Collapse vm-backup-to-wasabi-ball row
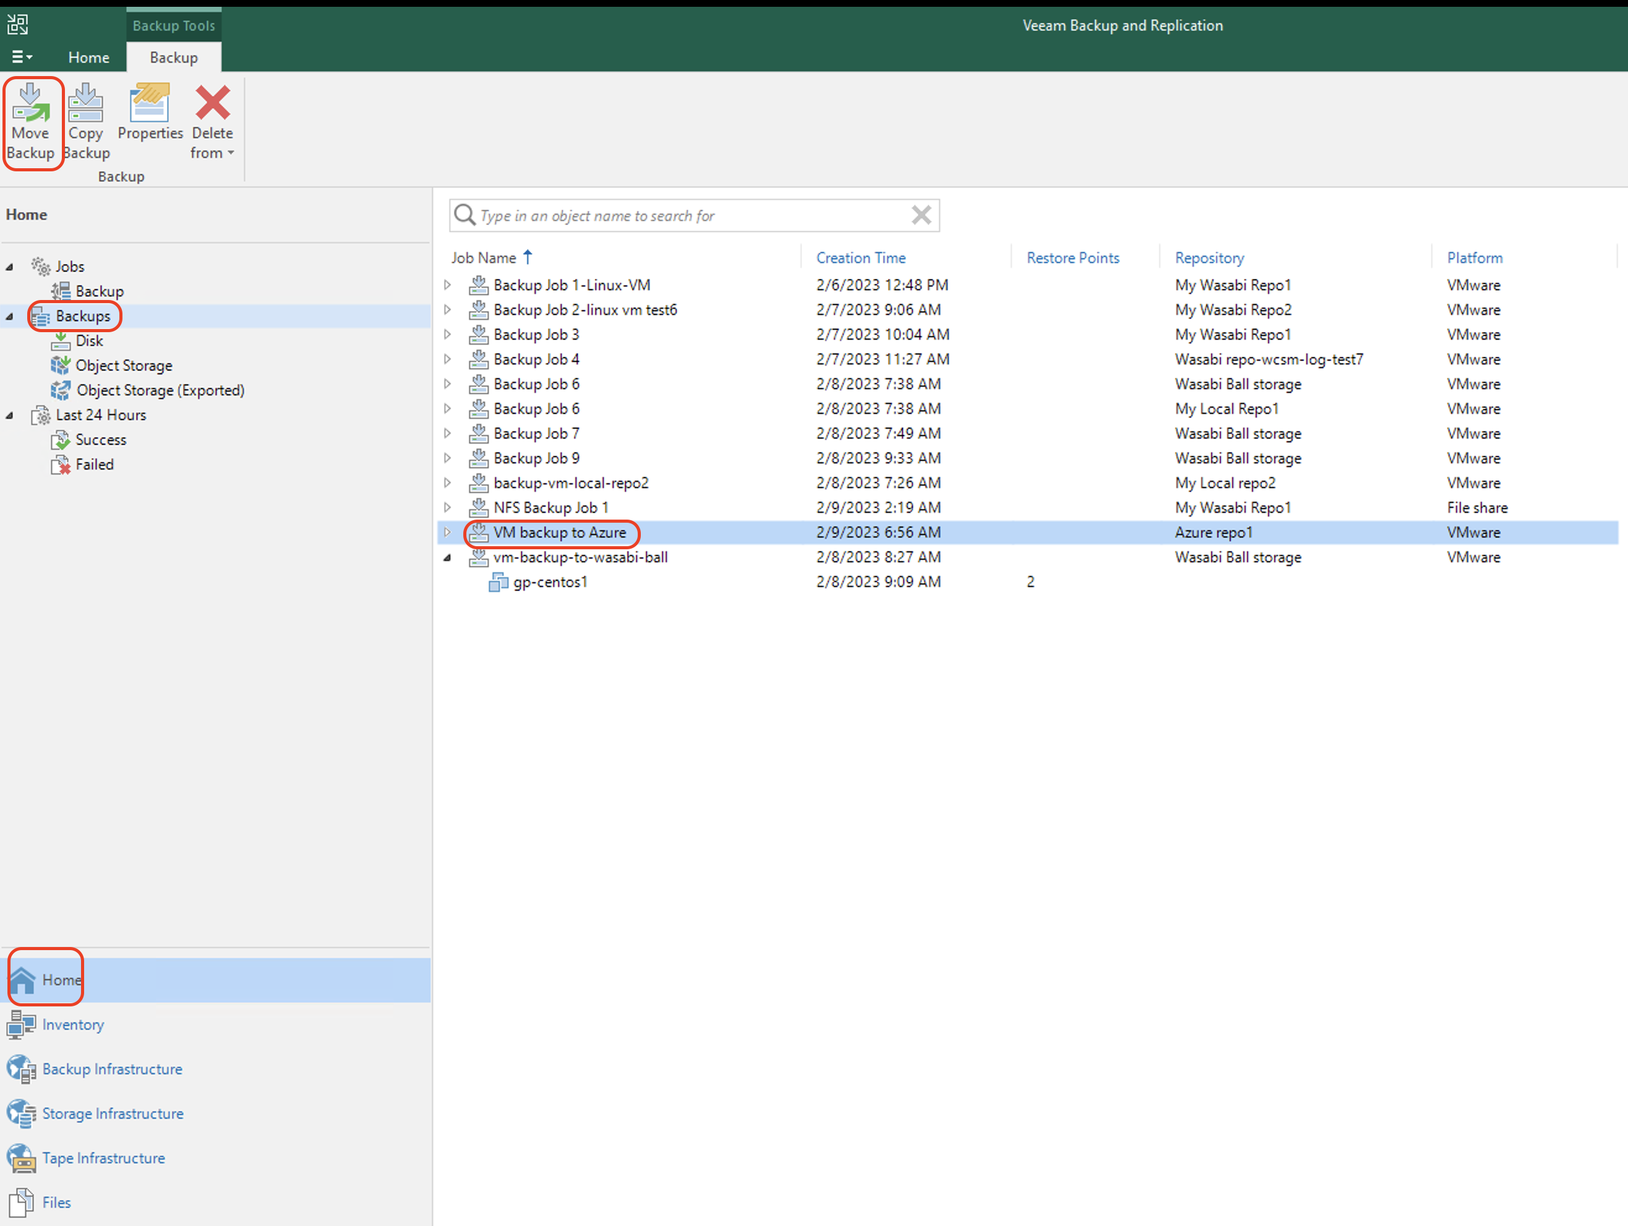 447,557
